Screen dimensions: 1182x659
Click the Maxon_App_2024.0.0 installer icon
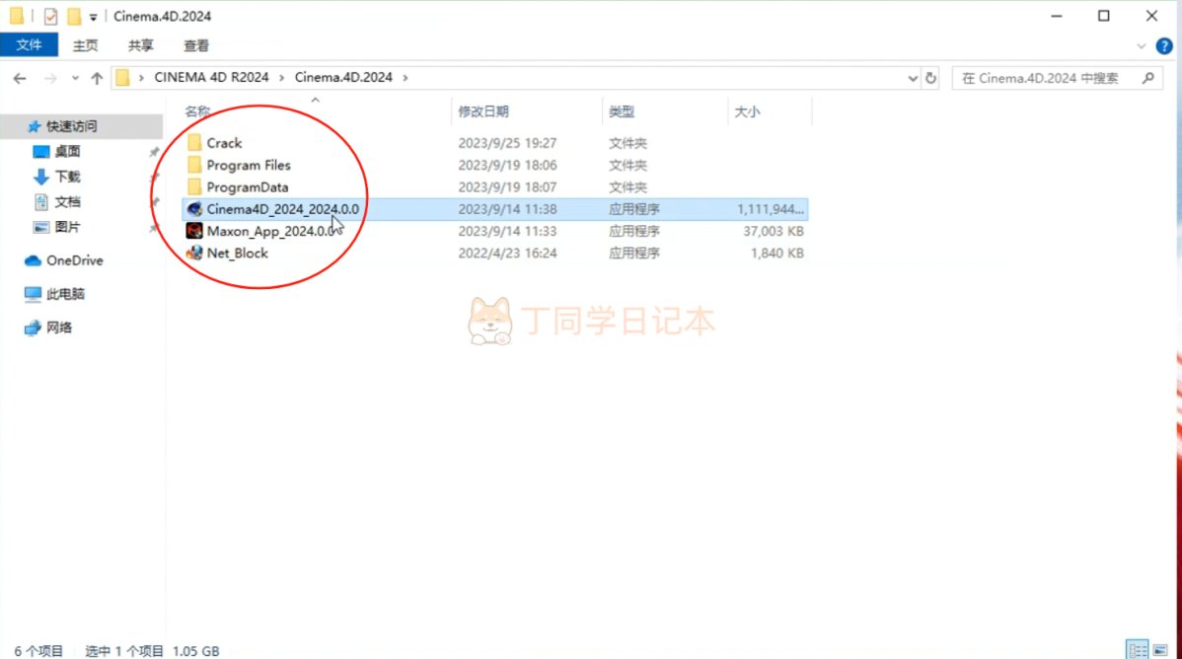194,231
